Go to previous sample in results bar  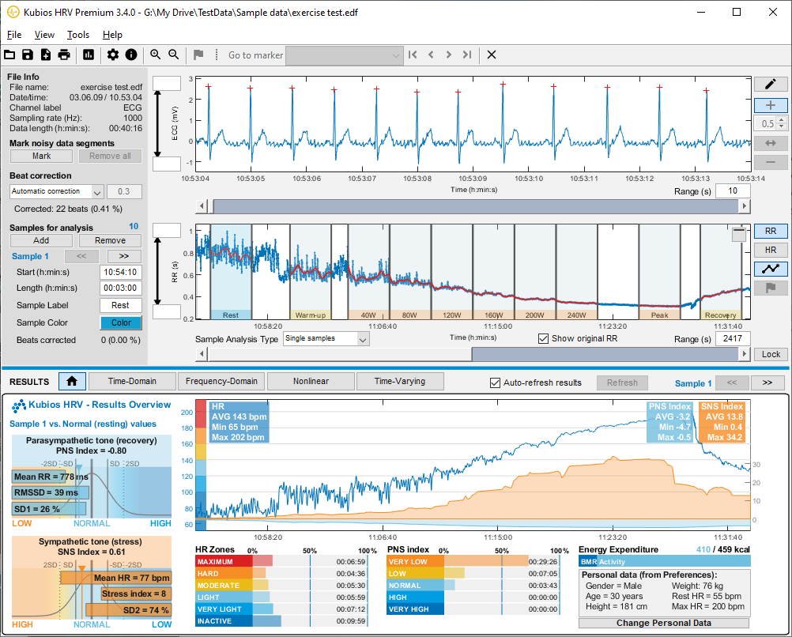732,383
